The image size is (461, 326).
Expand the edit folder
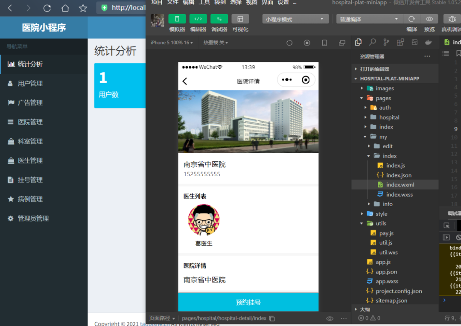[x=395, y=146]
